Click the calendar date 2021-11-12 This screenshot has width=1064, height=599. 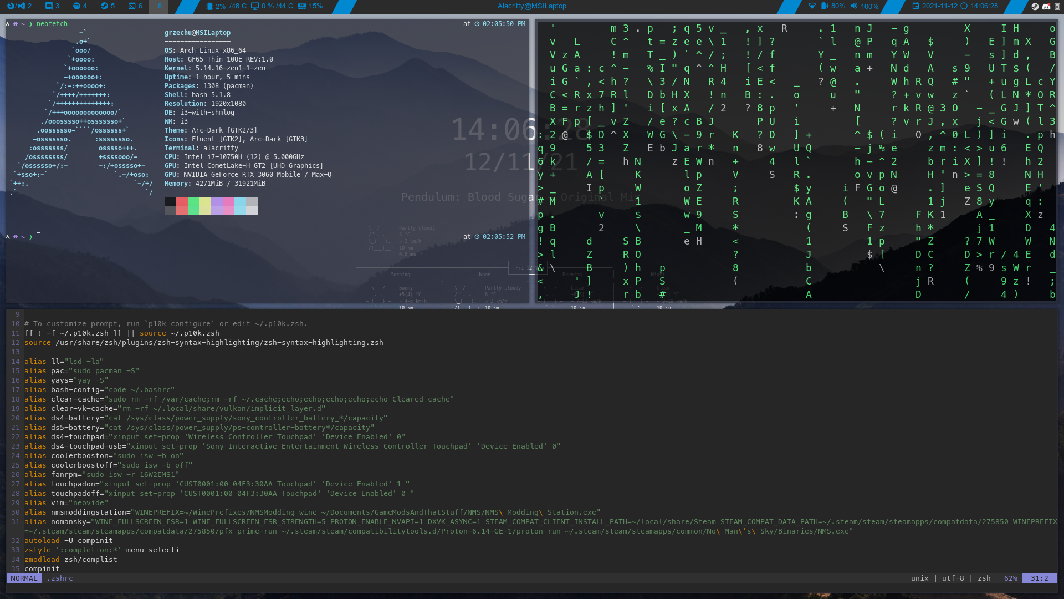coord(939,6)
